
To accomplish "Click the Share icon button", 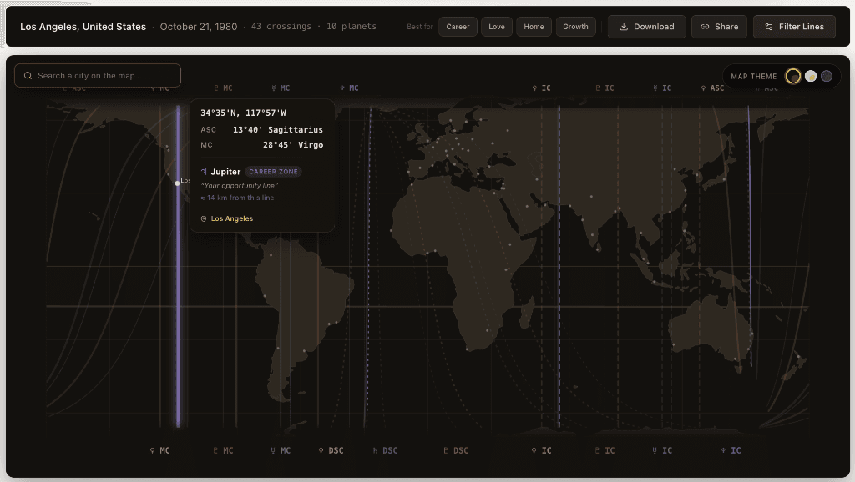I will [x=705, y=26].
